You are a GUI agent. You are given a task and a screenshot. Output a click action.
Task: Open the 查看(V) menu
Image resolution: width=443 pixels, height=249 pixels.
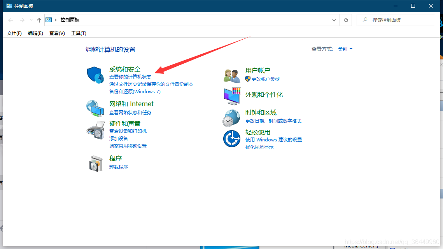click(57, 33)
